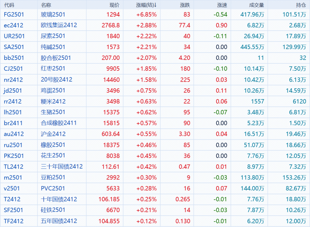This screenshot has width=310, height=227.
Task: Open contract code TL2412
Action: click(x=14, y=167)
